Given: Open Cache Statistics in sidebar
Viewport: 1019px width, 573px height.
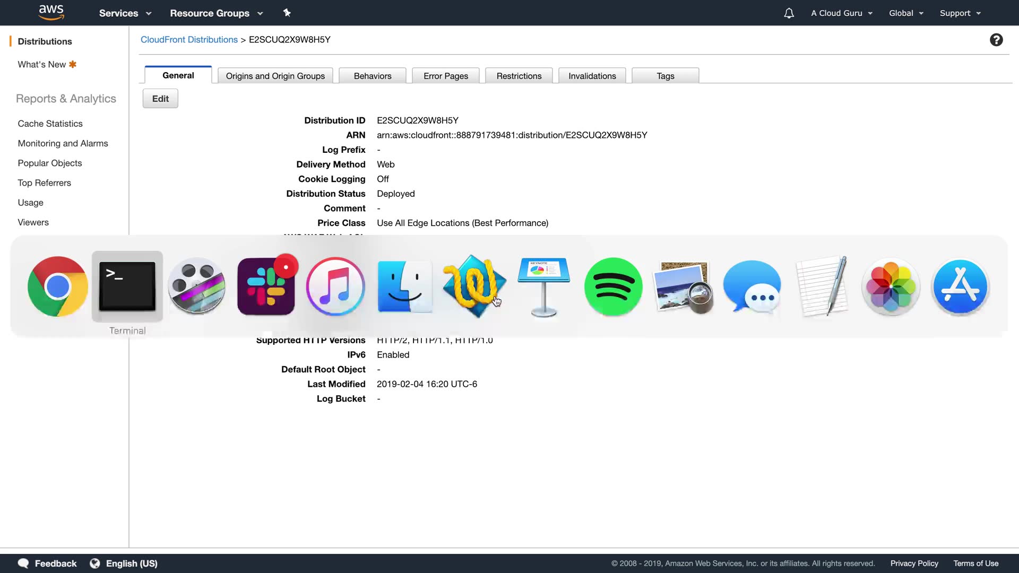Looking at the screenshot, I should pos(50,124).
